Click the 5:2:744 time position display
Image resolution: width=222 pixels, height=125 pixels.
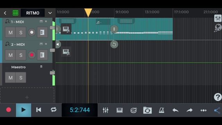point(80,110)
